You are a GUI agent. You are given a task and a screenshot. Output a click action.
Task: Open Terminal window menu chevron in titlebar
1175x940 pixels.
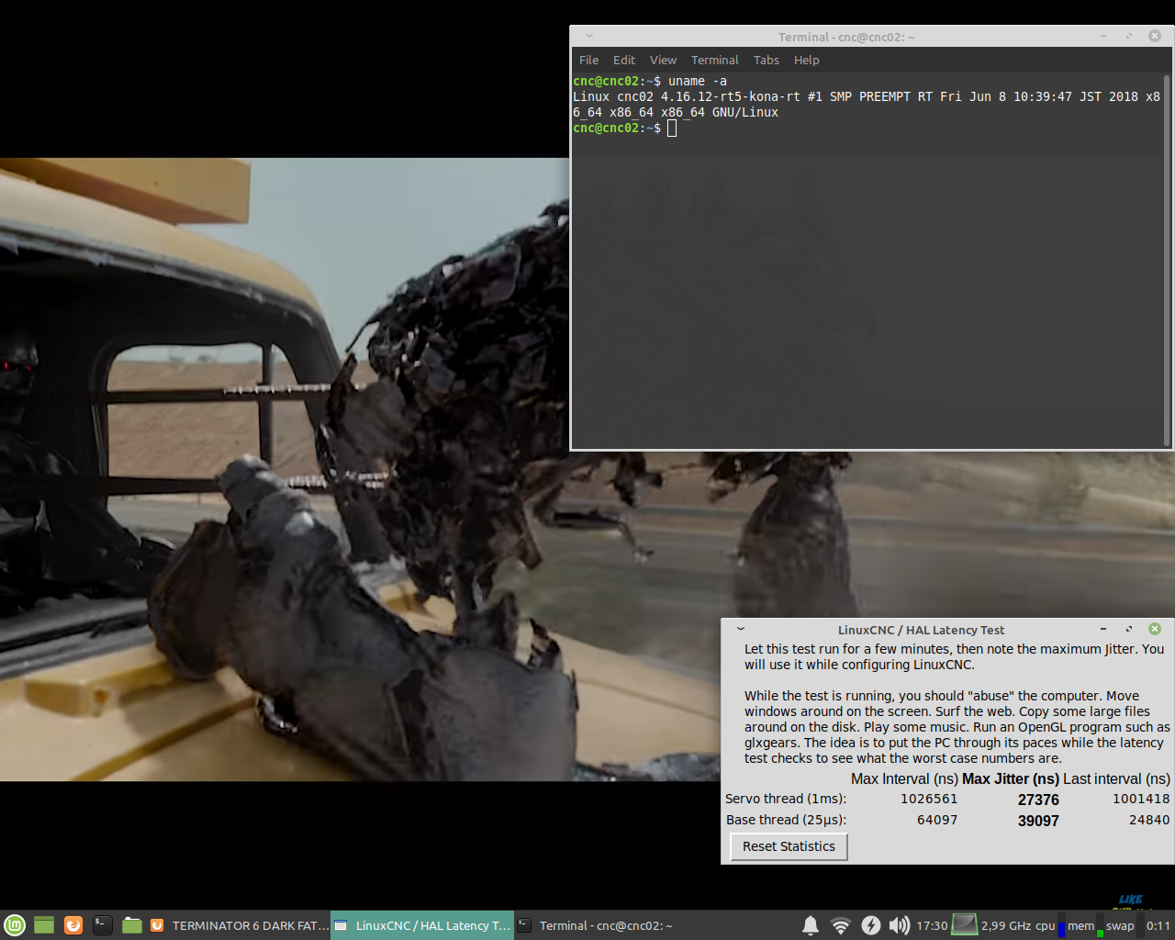click(x=589, y=36)
